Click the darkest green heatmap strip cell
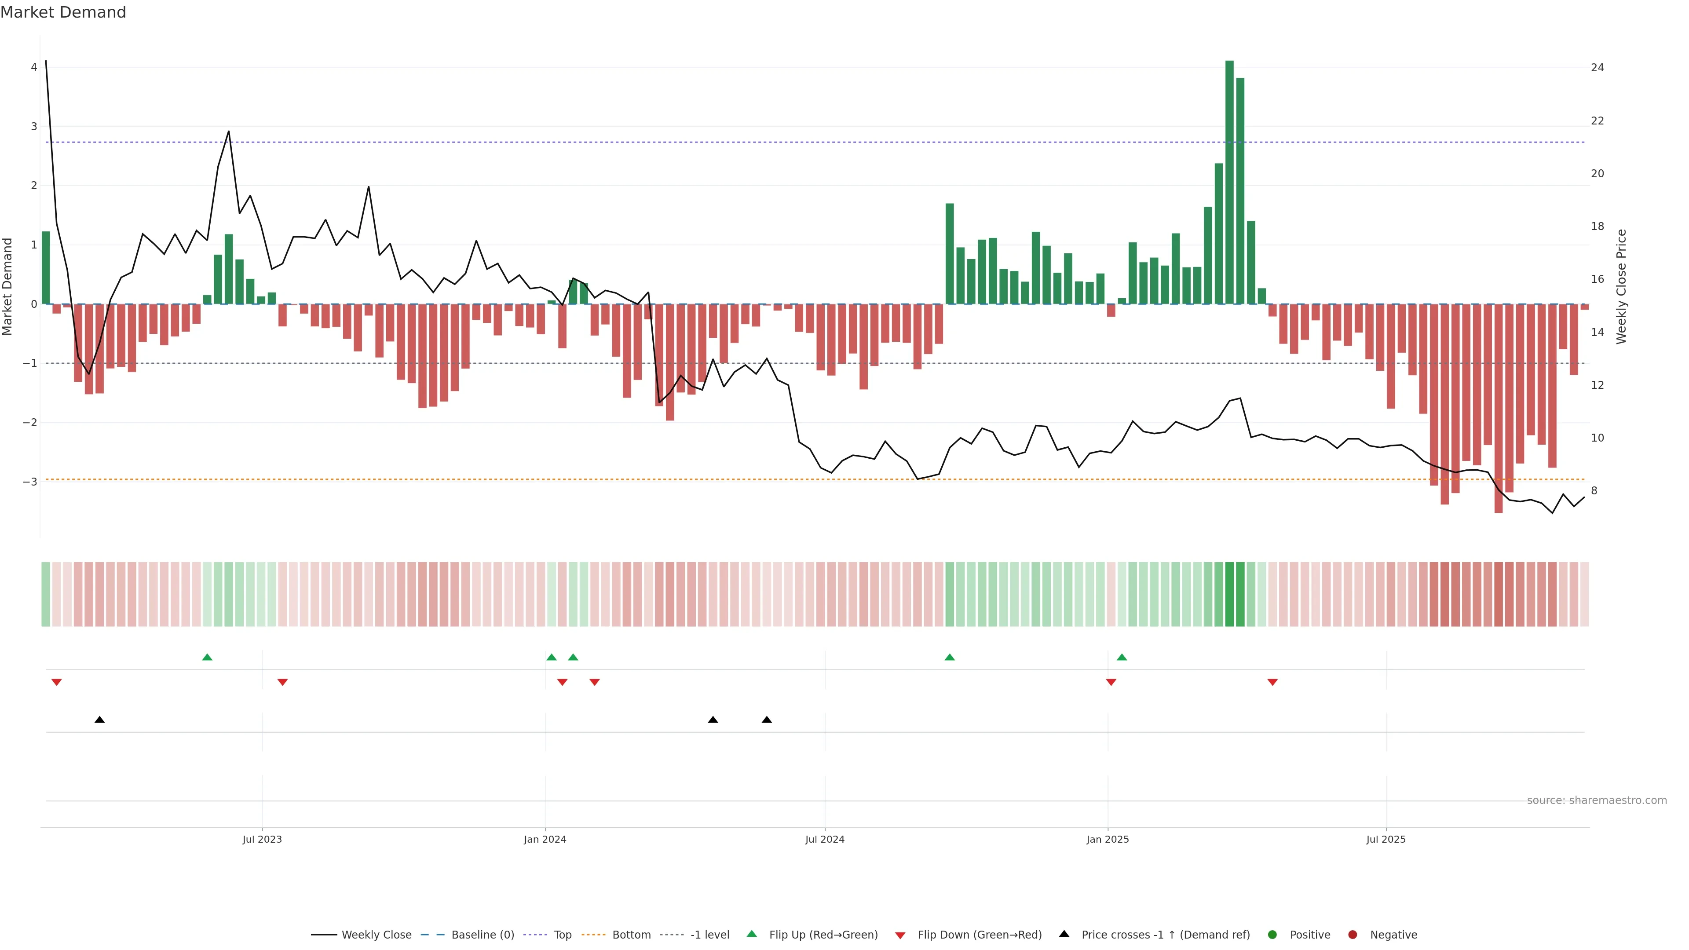This screenshot has height=950, width=1689. click(x=1229, y=594)
